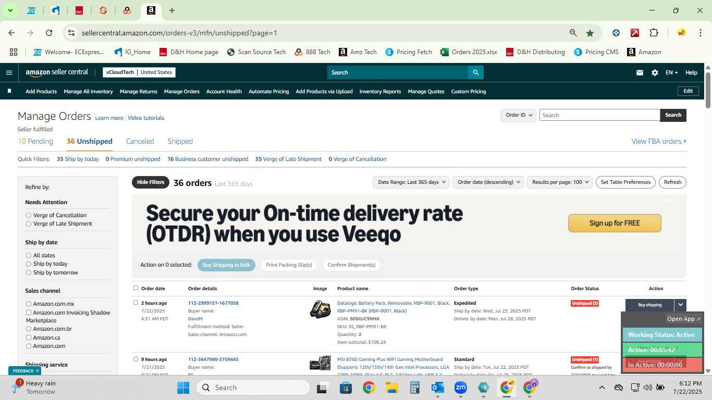This screenshot has width=712, height=400.
Task: Click the bookmark flag icon beside Add Products
Action: coord(9,91)
